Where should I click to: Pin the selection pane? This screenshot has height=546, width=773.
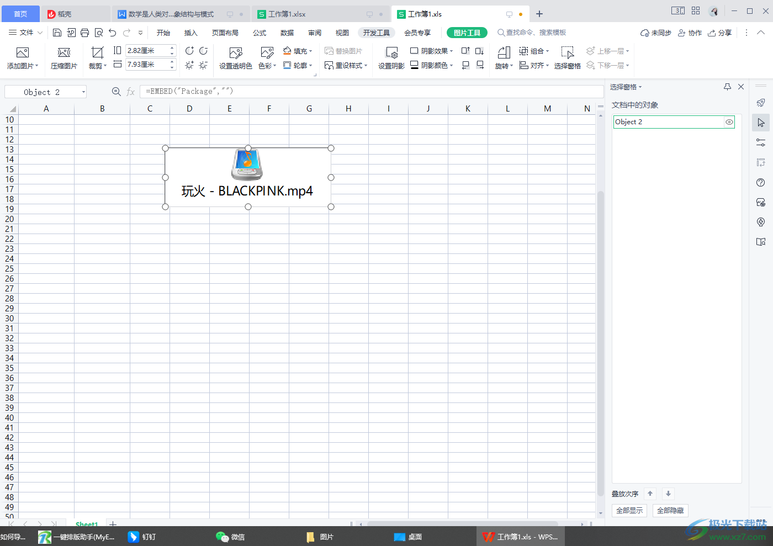point(727,87)
